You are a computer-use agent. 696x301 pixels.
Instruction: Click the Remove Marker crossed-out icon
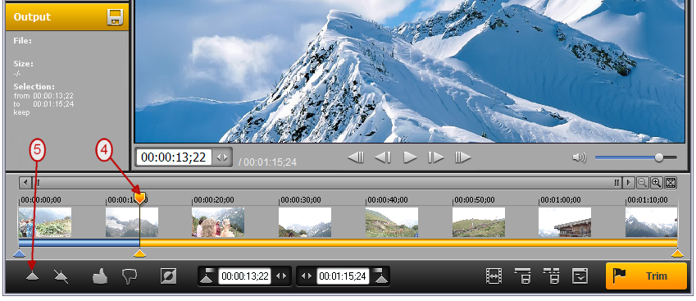[x=61, y=276]
